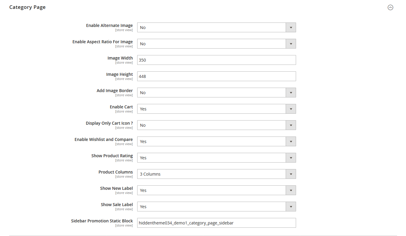This screenshot has width=406, height=236.
Task: Expand the Enable Wishlist and Compare selector
Action: (x=291, y=141)
